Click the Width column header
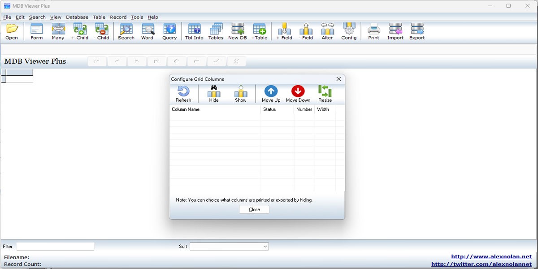 pos(325,109)
